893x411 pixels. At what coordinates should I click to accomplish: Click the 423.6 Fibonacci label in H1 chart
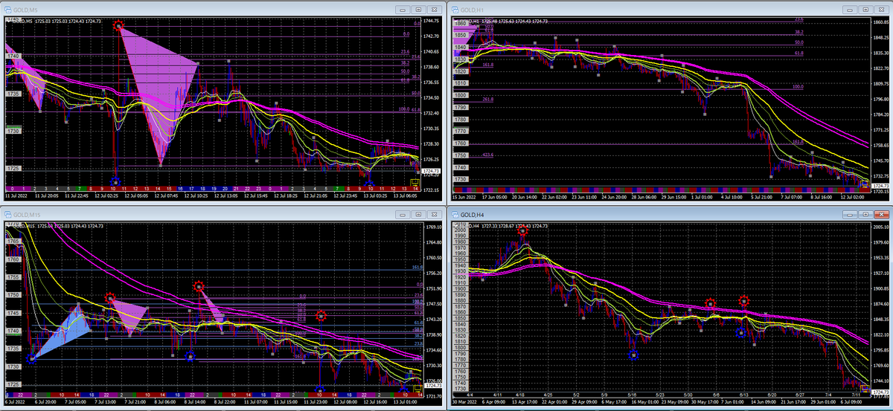(488, 155)
